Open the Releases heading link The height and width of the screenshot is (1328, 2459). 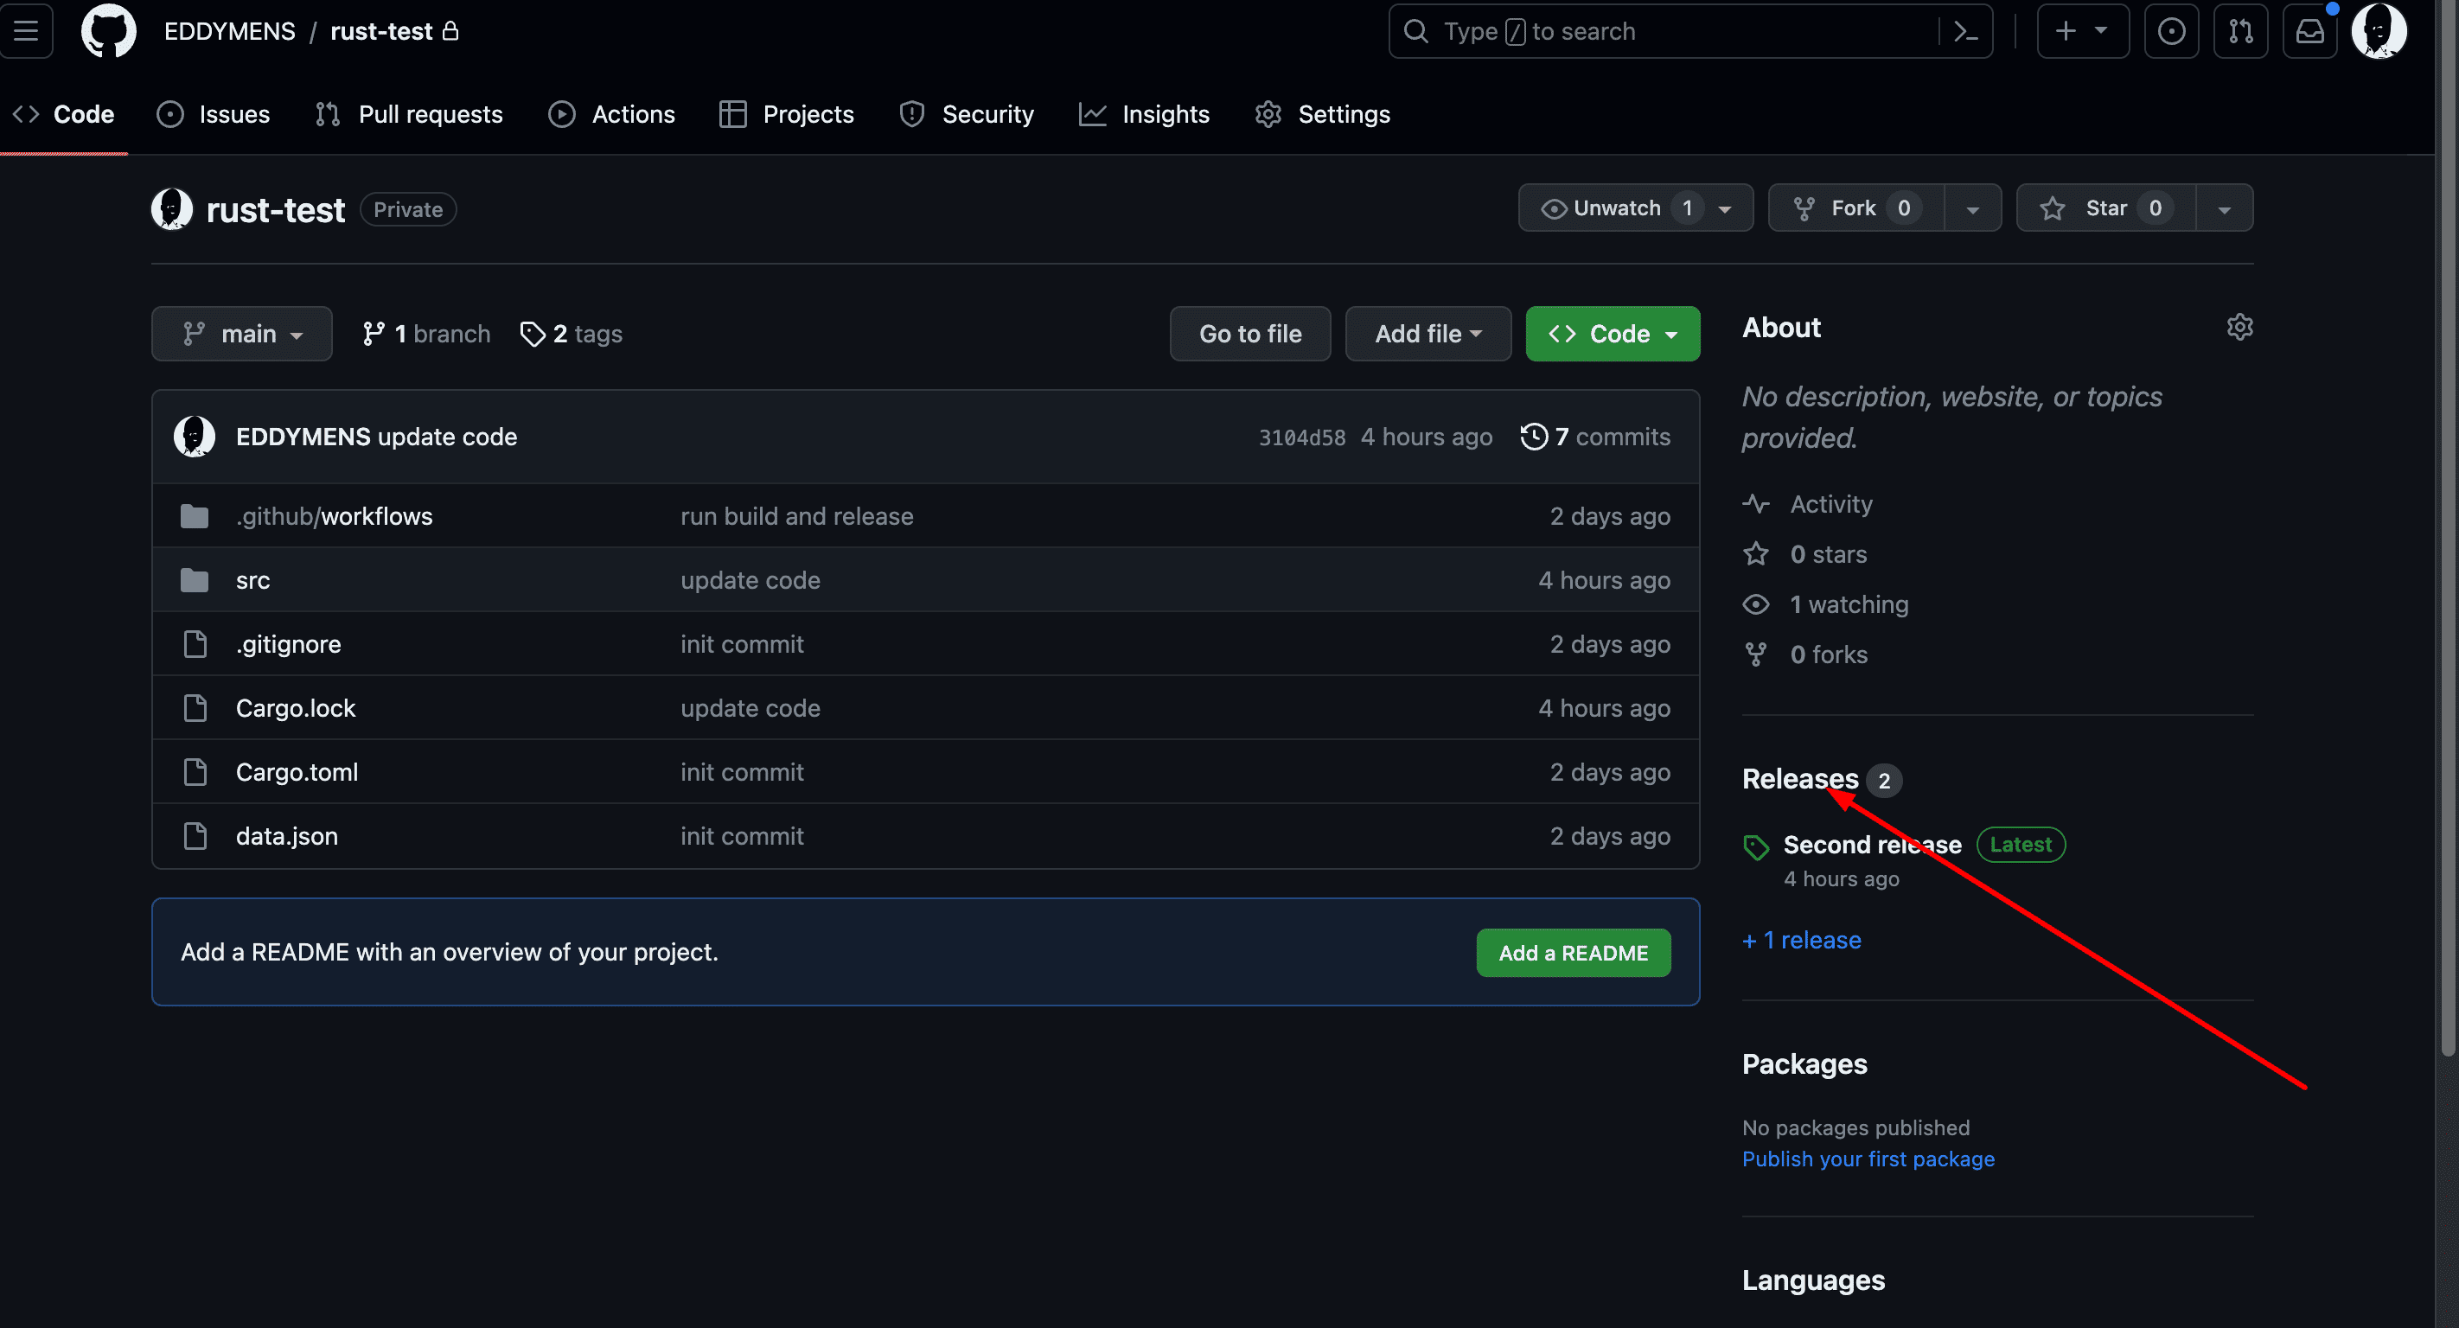(1800, 779)
